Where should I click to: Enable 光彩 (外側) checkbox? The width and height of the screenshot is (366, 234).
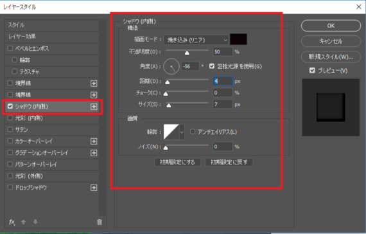[x=10, y=175]
